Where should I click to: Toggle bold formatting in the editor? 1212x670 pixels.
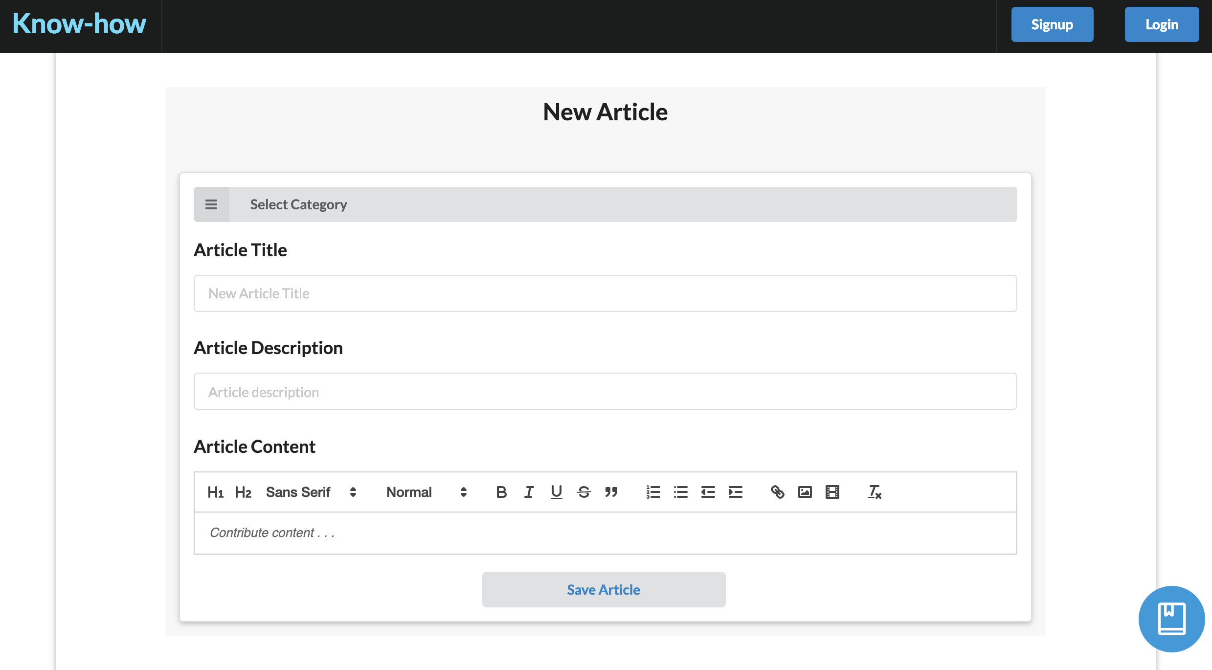pyautogui.click(x=501, y=492)
